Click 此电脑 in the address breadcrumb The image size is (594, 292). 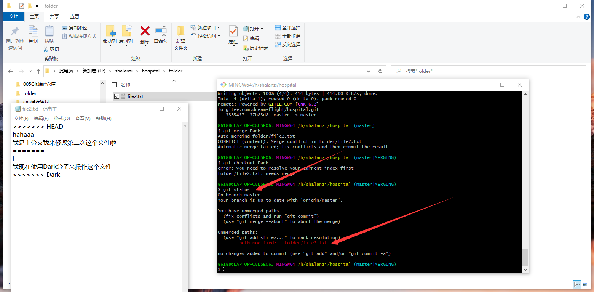[x=66, y=71]
